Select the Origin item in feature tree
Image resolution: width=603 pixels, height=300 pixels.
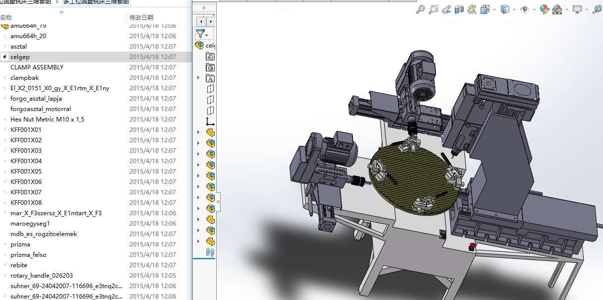pos(210,121)
